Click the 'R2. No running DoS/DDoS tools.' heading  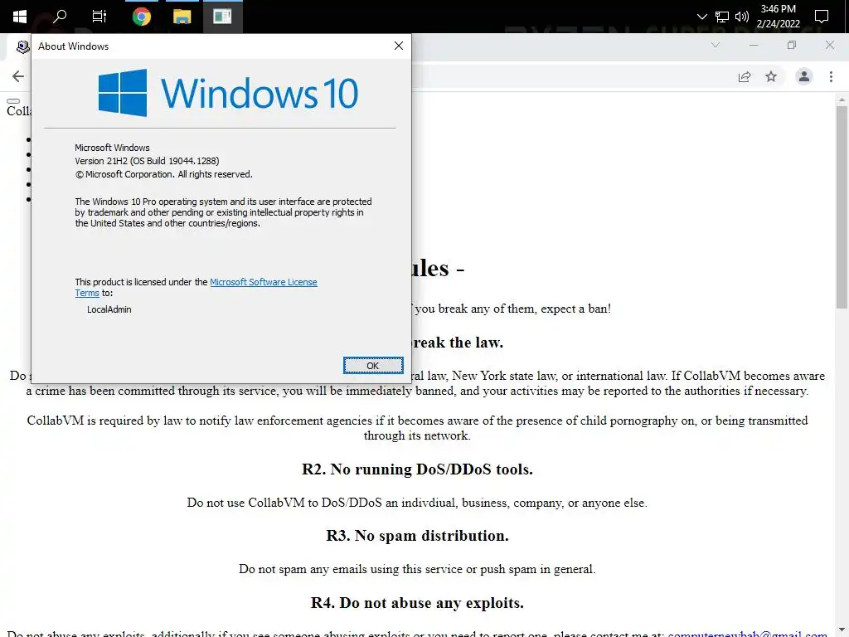[417, 469]
